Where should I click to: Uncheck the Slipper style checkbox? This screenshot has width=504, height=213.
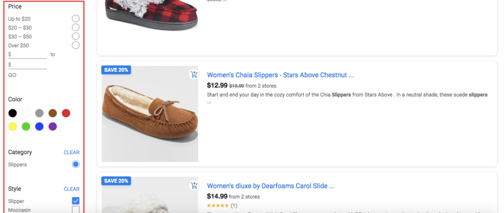pos(75,201)
